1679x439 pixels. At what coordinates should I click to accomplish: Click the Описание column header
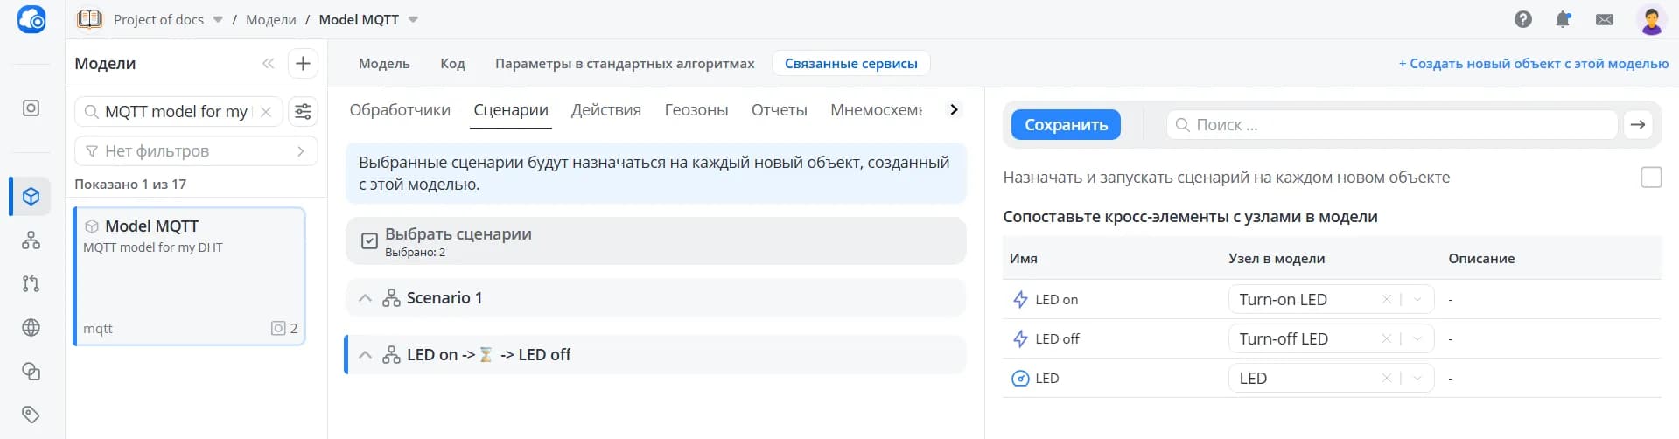(1481, 259)
